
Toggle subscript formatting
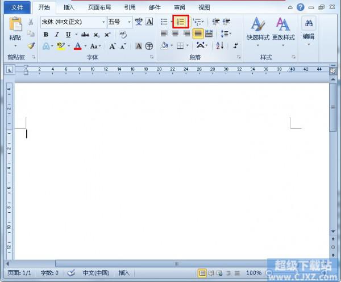(97, 35)
